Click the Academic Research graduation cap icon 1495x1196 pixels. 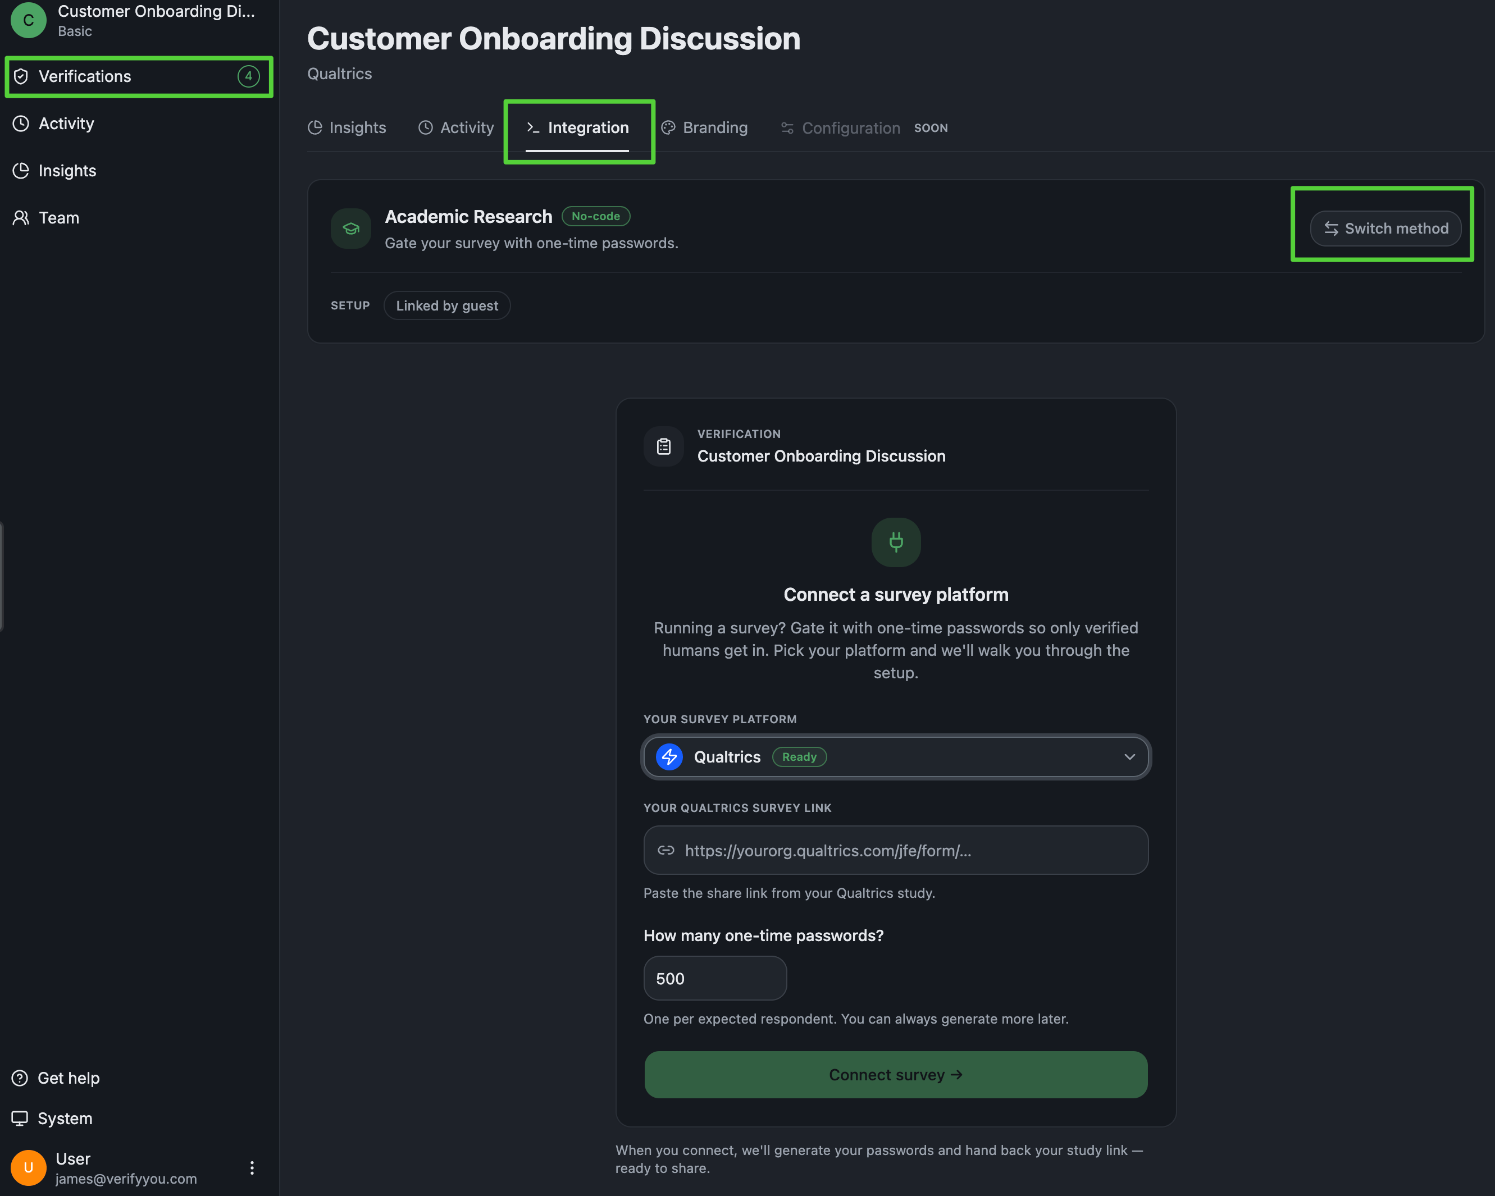click(x=351, y=229)
